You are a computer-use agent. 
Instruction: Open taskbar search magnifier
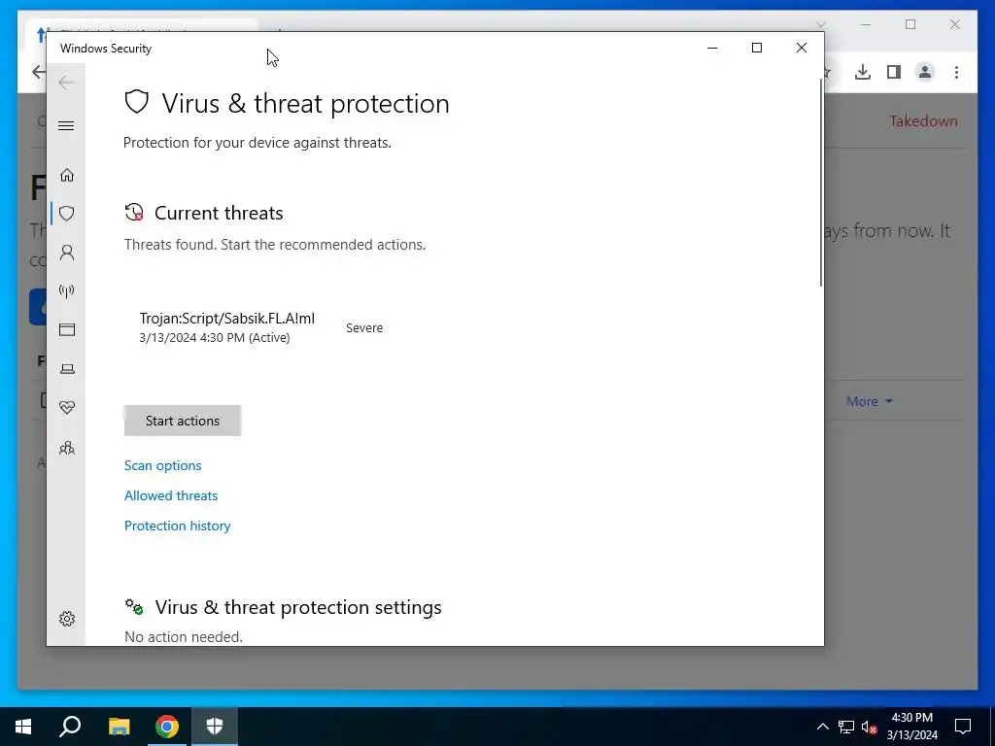pyautogui.click(x=70, y=727)
